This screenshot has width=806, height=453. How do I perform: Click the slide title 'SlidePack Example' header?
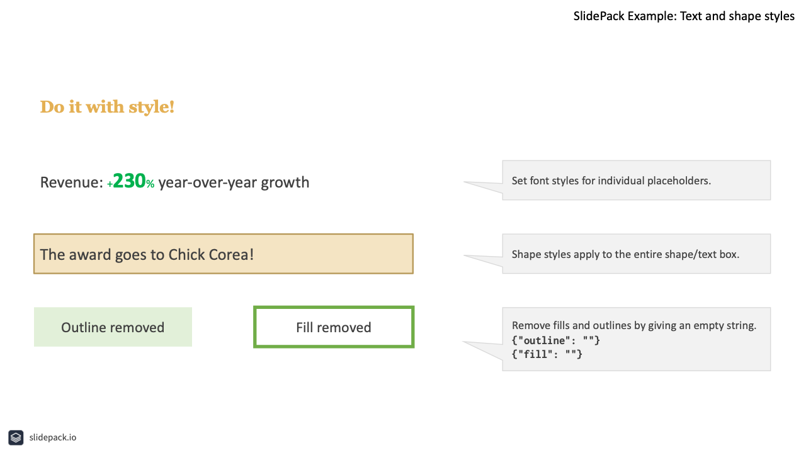tap(684, 16)
